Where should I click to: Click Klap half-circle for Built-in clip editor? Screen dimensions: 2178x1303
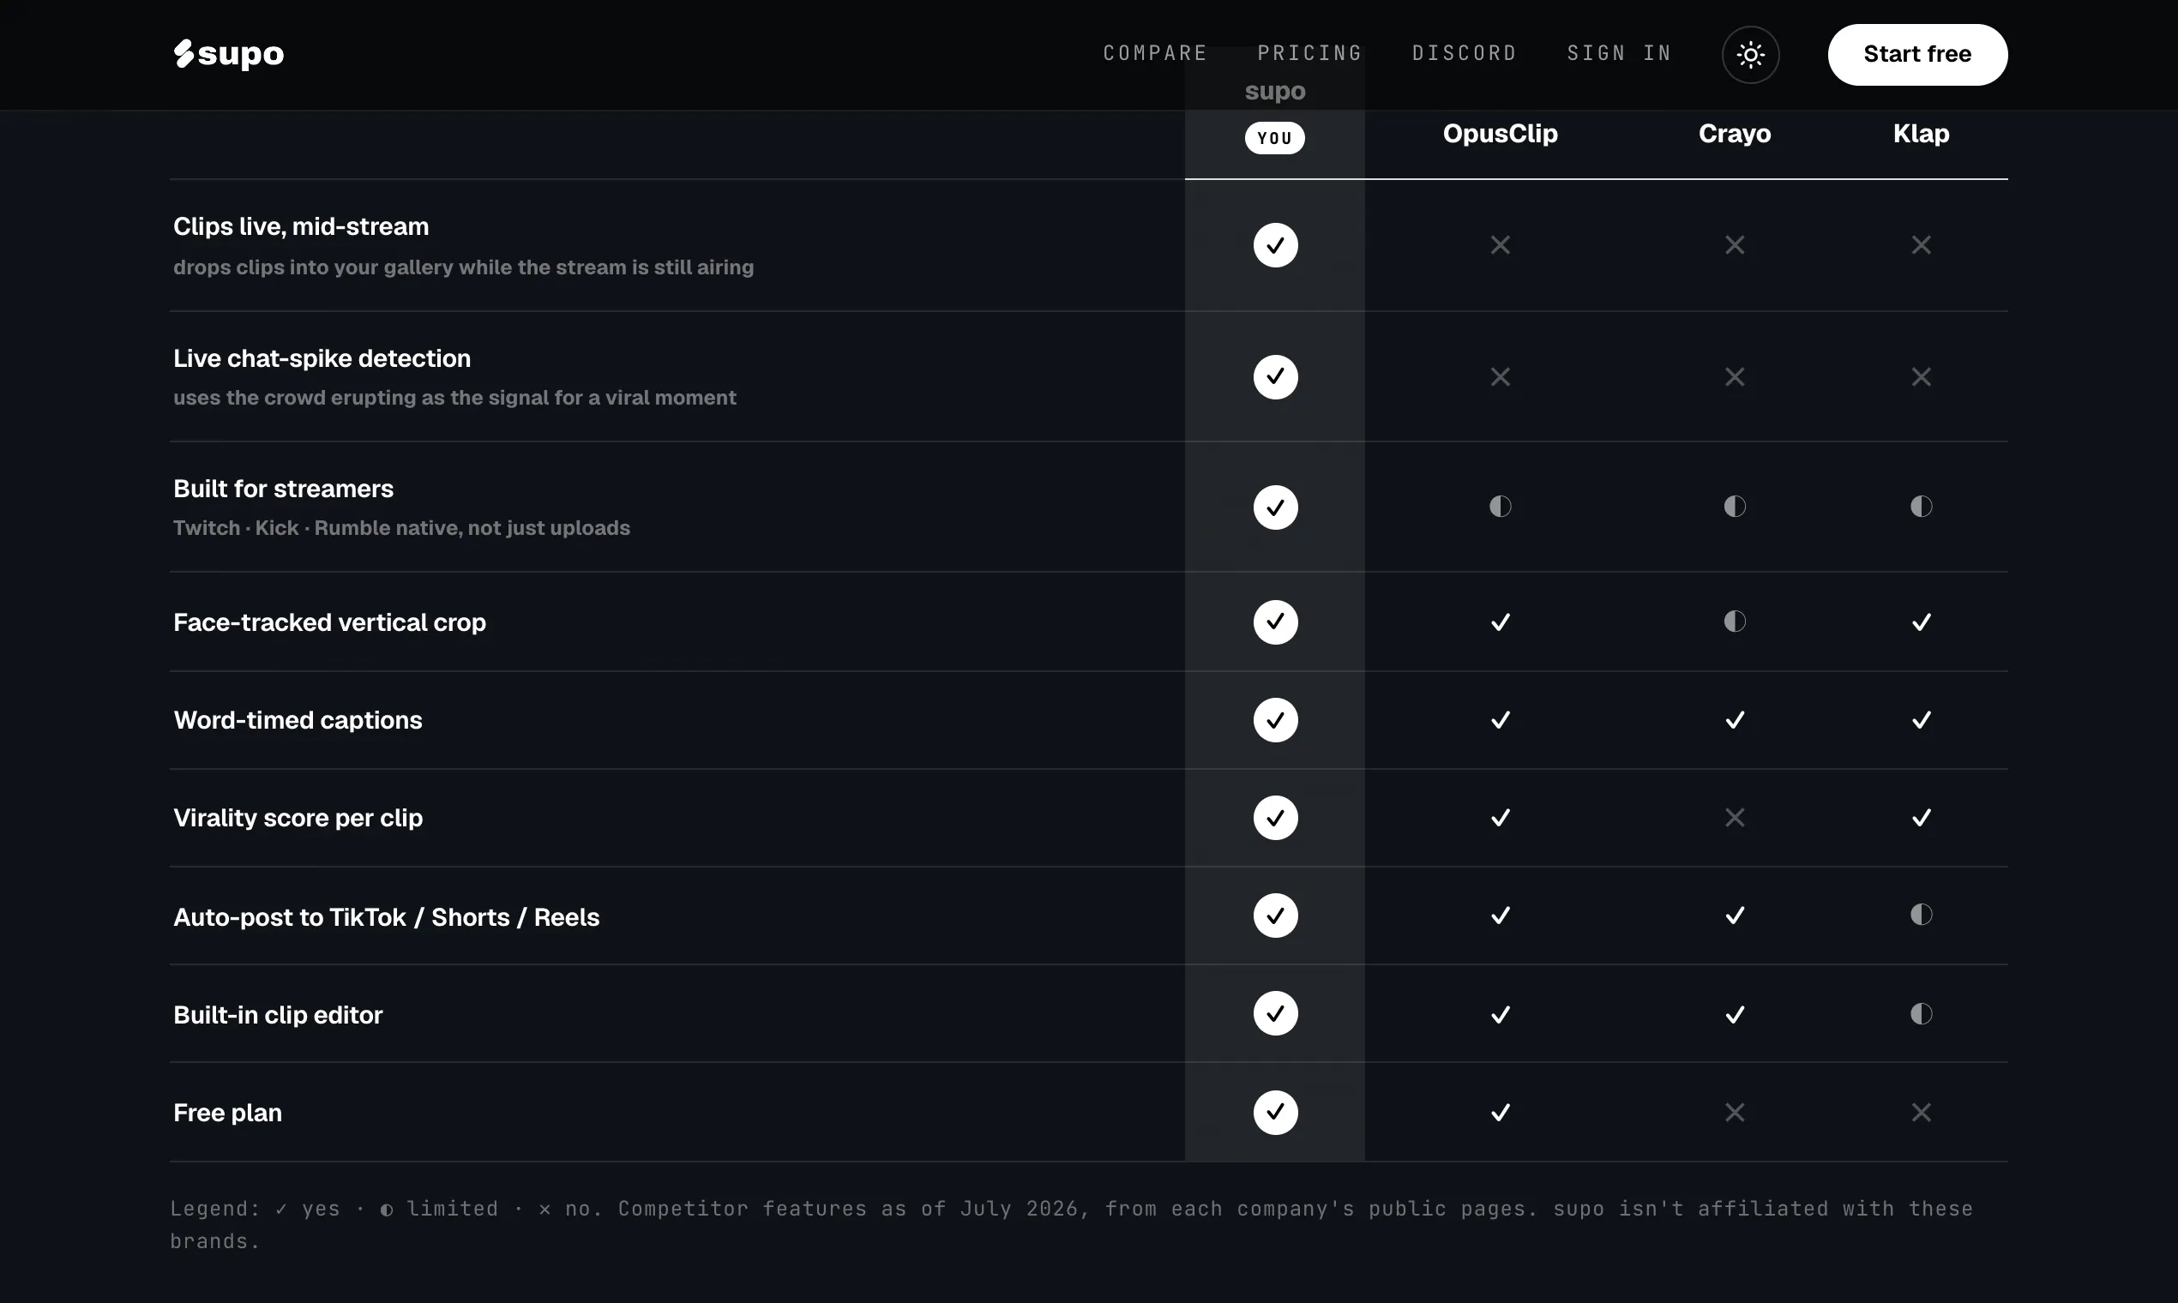pos(1921,1013)
